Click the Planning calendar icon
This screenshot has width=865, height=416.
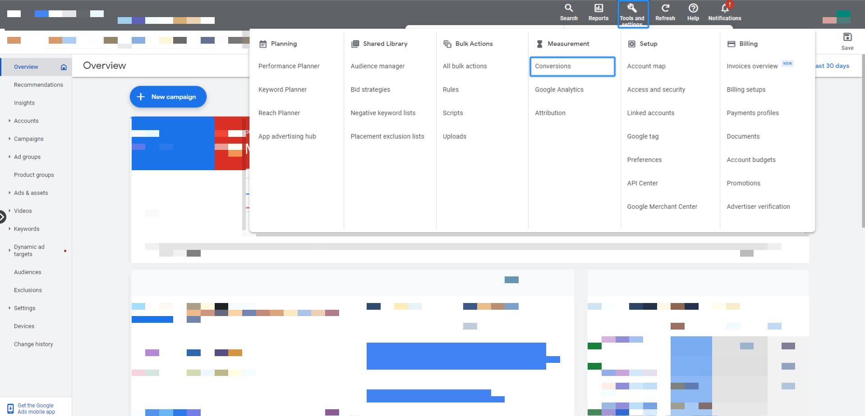click(263, 44)
